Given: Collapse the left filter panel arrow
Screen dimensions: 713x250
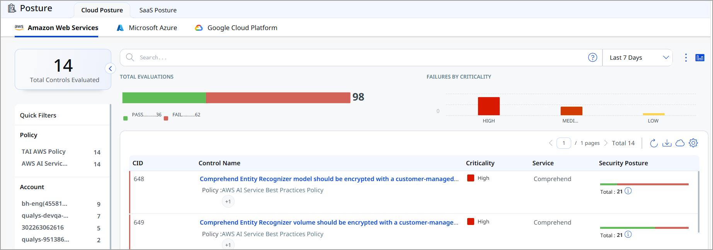Looking at the screenshot, I should click(110, 69).
